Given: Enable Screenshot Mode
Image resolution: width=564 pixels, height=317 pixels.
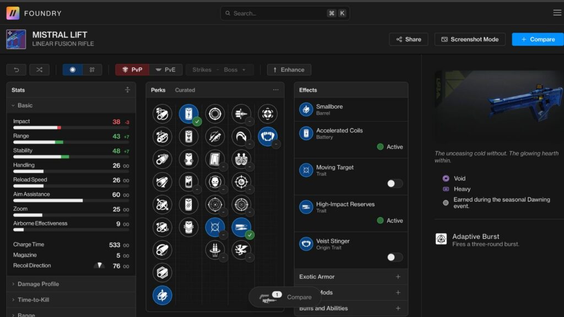Looking at the screenshot, I should click(470, 39).
